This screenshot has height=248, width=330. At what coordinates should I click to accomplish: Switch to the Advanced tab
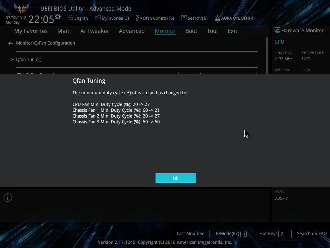click(132, 31)
